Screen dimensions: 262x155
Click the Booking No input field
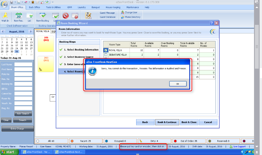[x=23, y=84]
